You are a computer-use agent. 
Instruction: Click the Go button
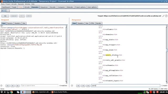click(x=5, y=16)
